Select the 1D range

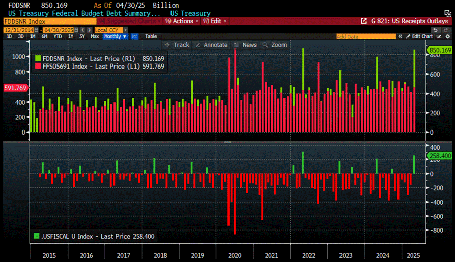[x=9, y=36]
